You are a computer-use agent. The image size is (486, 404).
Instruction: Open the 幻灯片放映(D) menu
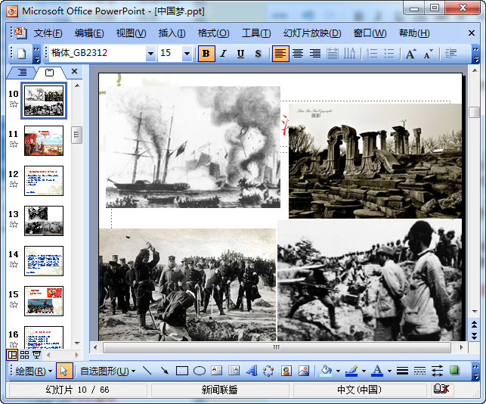coord(311,33)
